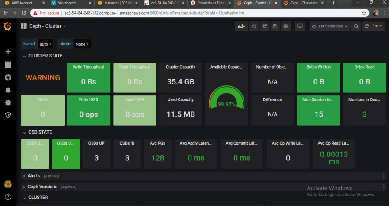Cycle view mode with monitor icon
Screen dimensions: 389x206
click(x=300, y=27)
